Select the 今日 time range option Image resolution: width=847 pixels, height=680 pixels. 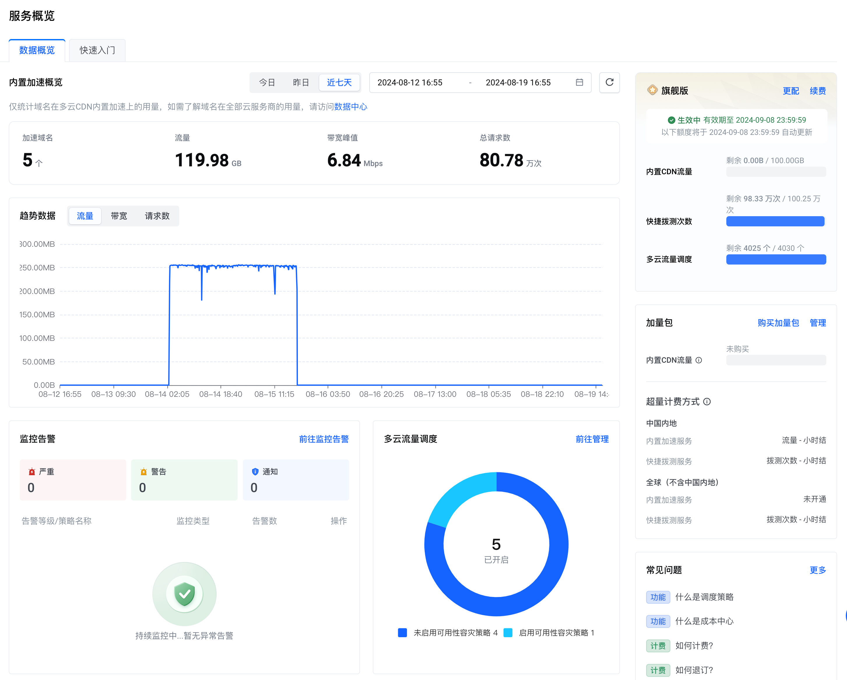click(x=267, y=82)
